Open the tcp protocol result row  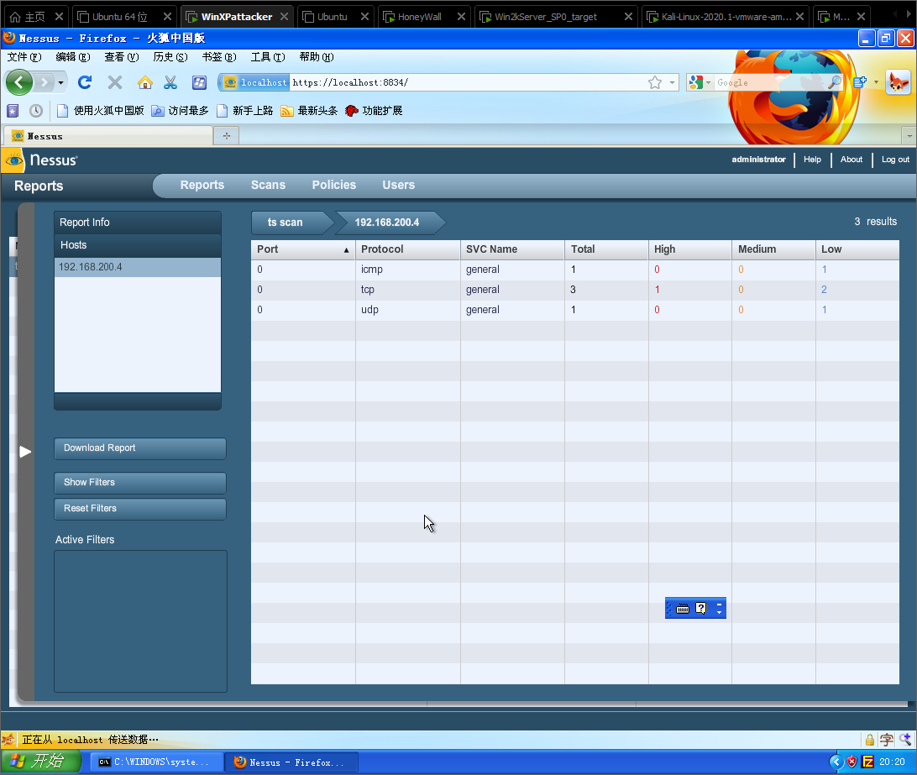[x=575, y=290]
